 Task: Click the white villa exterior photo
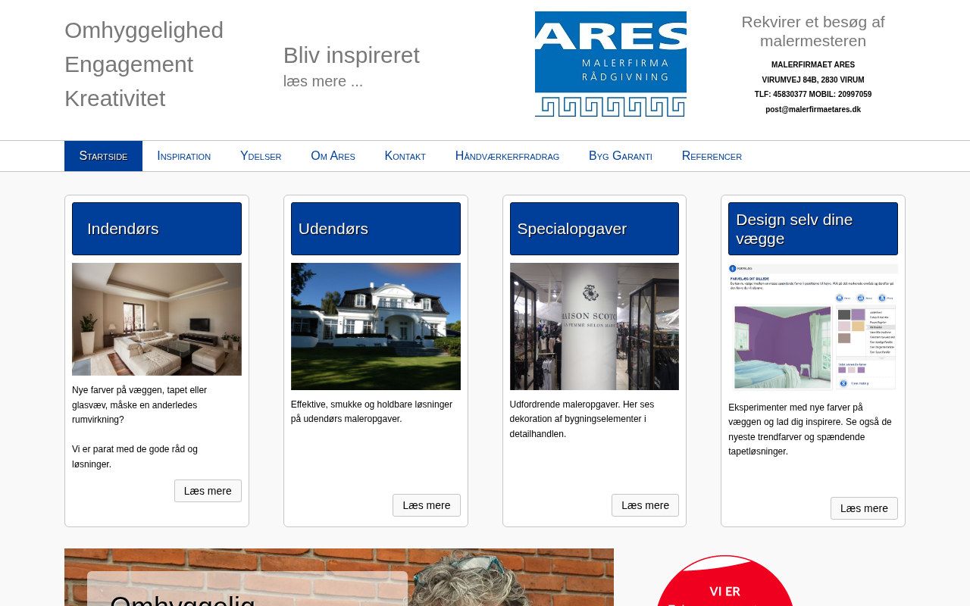click(376, 326)
